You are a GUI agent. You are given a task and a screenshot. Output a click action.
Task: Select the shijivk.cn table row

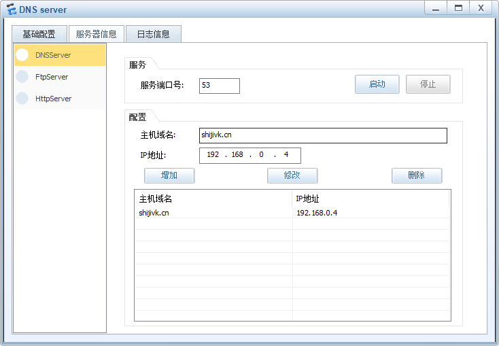[x=292, y=213]
